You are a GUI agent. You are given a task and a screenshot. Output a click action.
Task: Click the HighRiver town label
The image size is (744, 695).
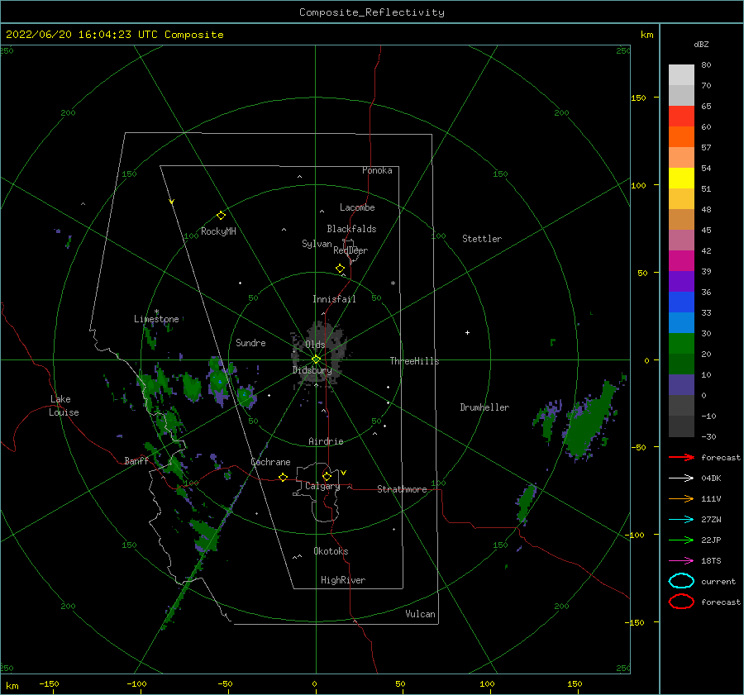point(343,580)
